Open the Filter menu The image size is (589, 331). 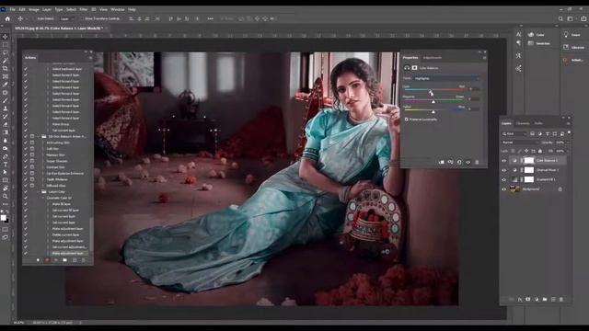(84, 9)
